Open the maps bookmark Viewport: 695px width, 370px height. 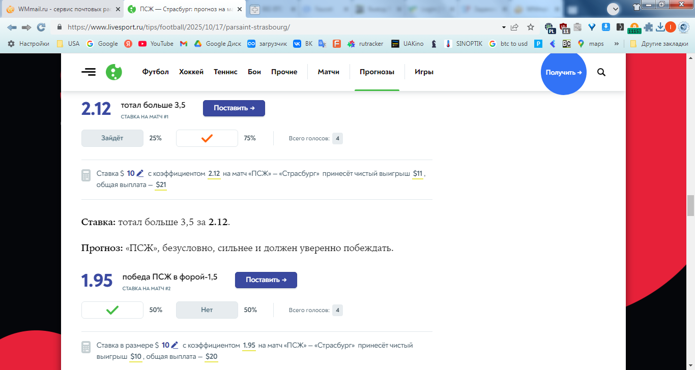(x=590, y=44)
